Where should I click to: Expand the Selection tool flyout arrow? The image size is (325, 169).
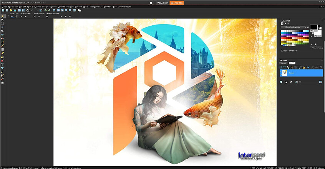[5, 23]
